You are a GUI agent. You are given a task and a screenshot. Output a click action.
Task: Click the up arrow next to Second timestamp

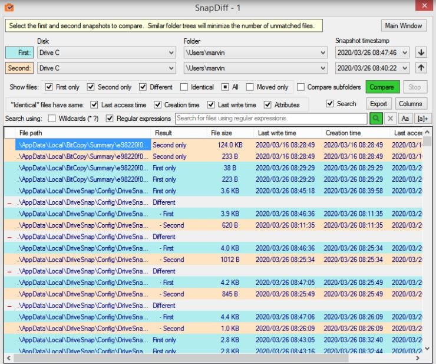tap(421, 68)
